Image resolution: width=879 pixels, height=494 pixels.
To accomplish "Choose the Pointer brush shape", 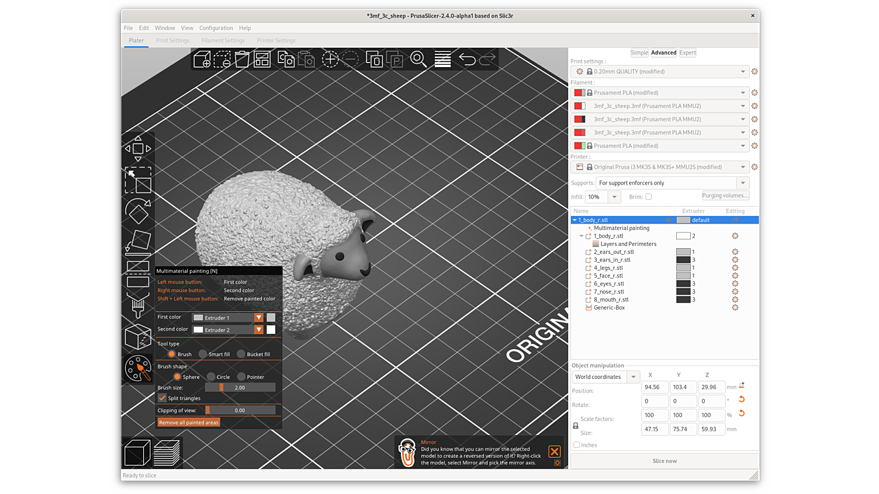I will click(x=241, y=377).
